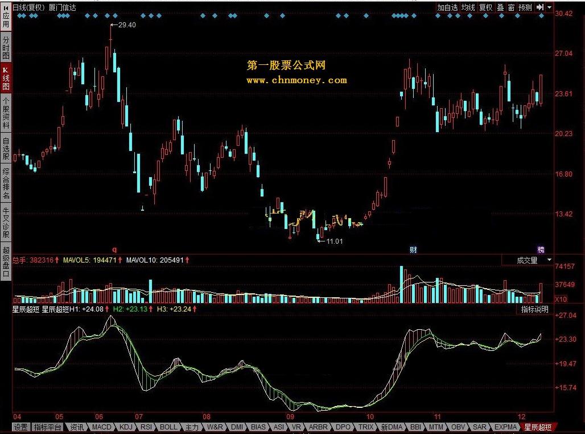Click the 窗 window layout button
This screenshot has height=434, width=585.
point(511,7)
